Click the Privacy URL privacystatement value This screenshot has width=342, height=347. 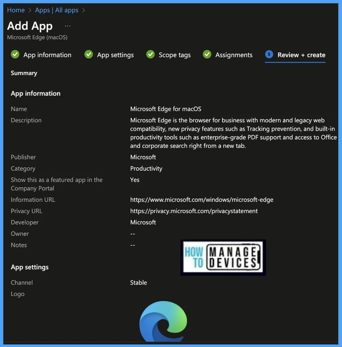point(194,211)
